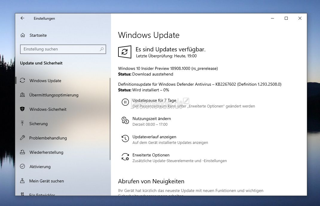Click the history icon for Updateverlauf
320x206 pixels.
(125, 139)
